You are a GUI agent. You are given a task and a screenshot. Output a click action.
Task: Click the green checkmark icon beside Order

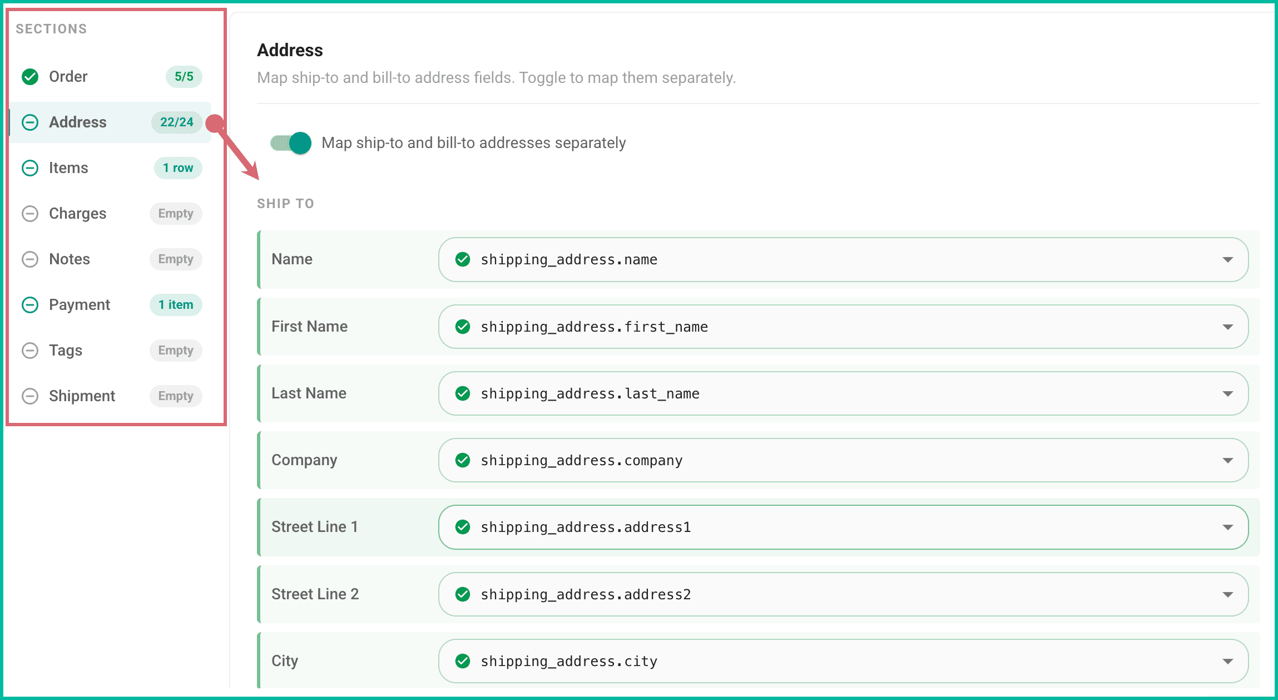tap(30, 77)
